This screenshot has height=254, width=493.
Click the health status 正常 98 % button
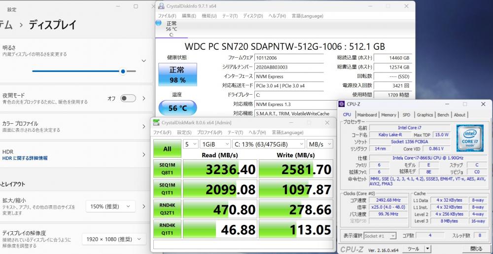click(177, 75)
